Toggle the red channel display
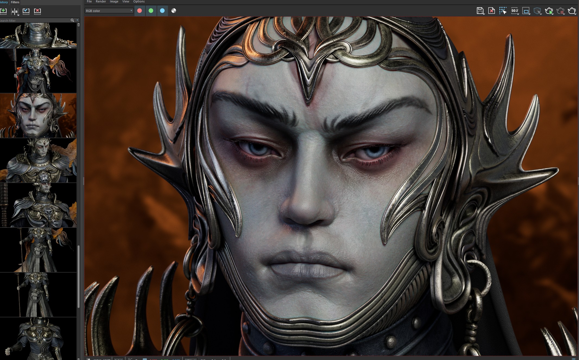This screenshot has height=360, width=579. coord(140,11)
